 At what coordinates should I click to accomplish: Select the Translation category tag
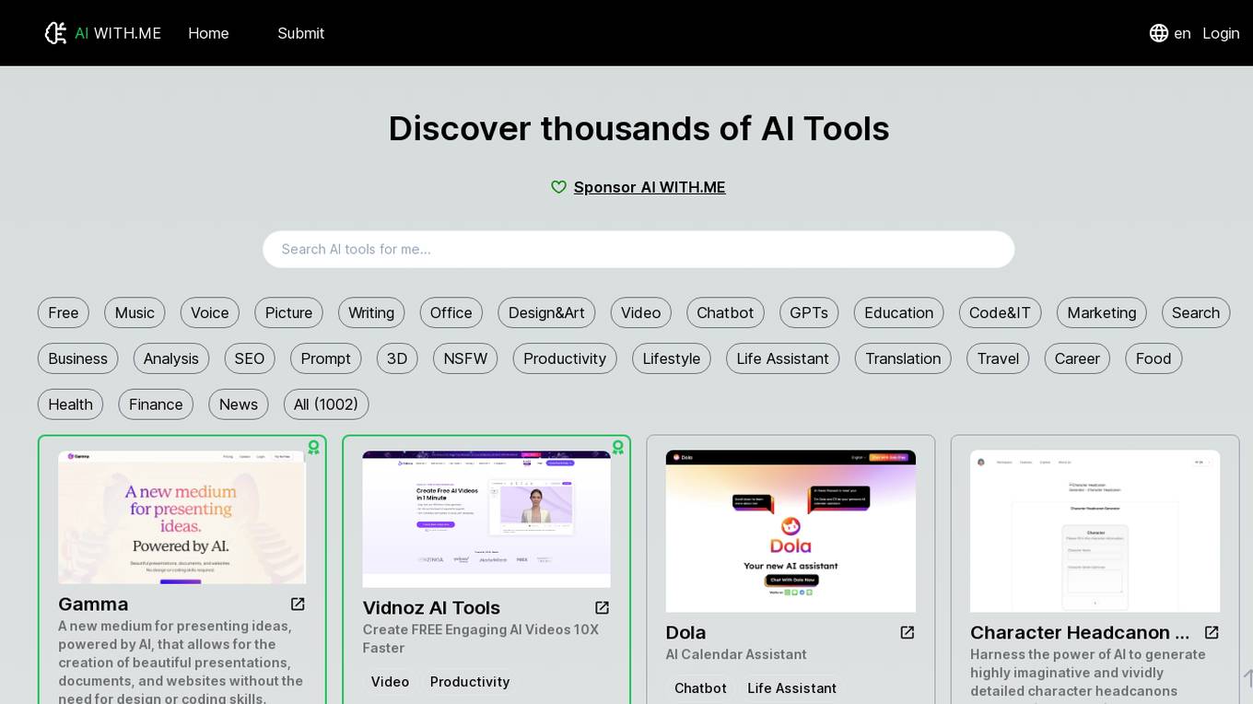(903, 358)
